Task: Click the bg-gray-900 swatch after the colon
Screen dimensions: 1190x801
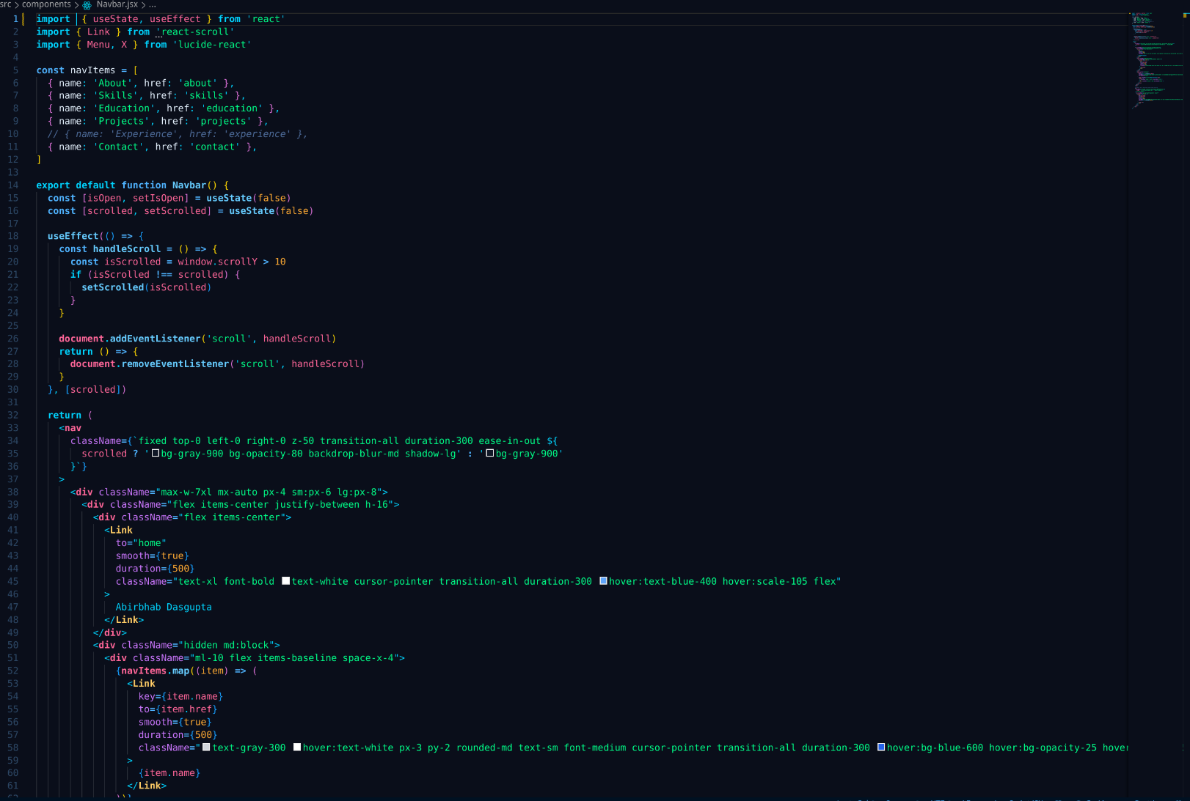Action: pos(490,454)
